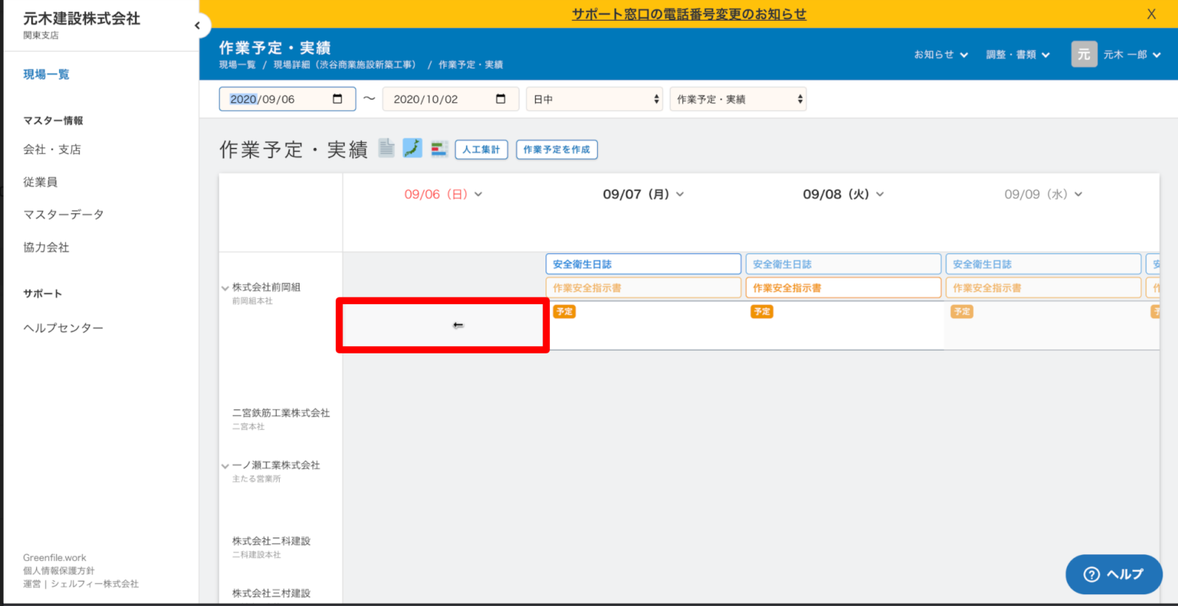Collapse the 株式会社前岡組 row
Screen dimensions: 1178x606
(x=225, y=288)
